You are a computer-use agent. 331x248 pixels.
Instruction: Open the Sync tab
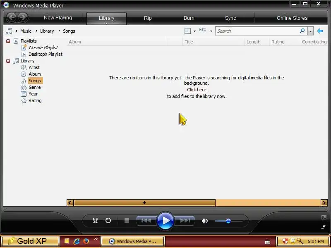pyautogui.click(x=230, y=18)
